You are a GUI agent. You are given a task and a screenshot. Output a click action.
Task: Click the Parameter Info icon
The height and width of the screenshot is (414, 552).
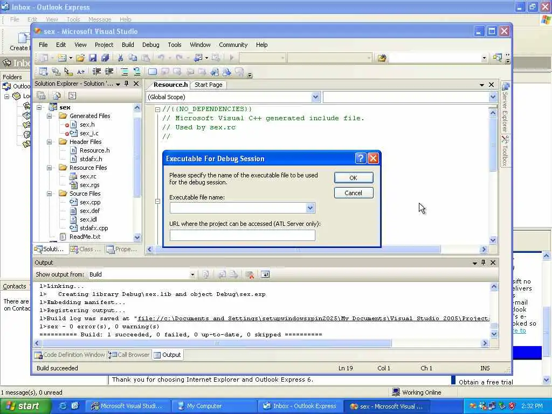[56, 72]
